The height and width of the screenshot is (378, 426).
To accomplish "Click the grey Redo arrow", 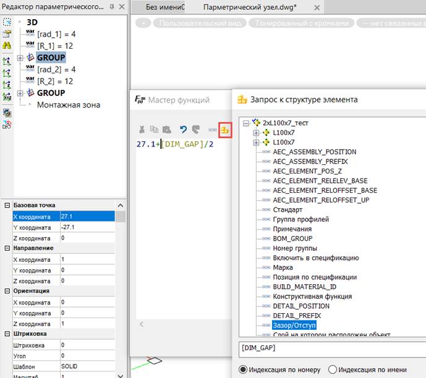I will 195,130.
